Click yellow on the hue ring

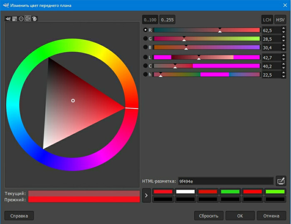(x=102, y=53)
